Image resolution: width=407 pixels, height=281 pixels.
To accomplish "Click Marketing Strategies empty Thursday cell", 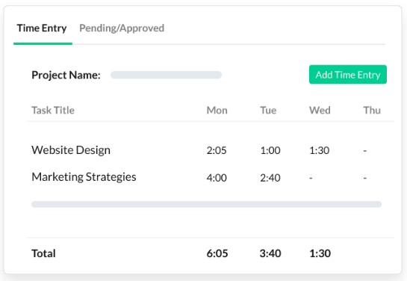I will (365, 178).
